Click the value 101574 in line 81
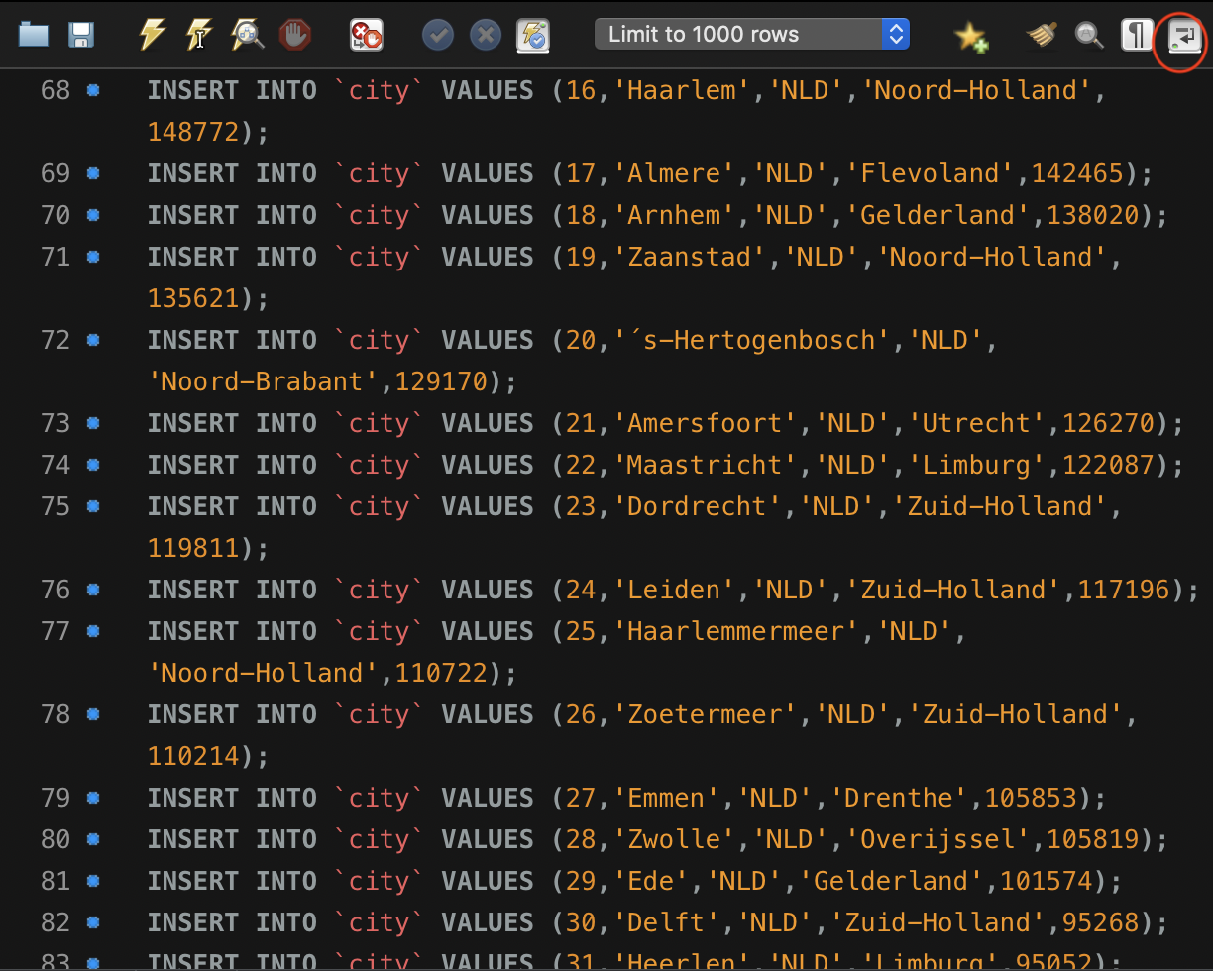The width and height of the screenshot is (1213, 971). [1047, 881]
